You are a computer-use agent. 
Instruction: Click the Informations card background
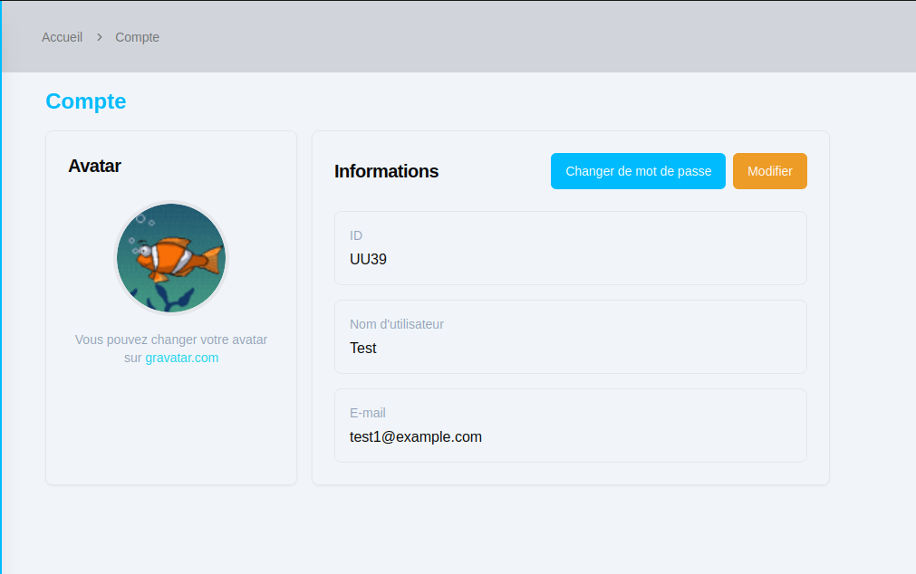coord(571,471)
